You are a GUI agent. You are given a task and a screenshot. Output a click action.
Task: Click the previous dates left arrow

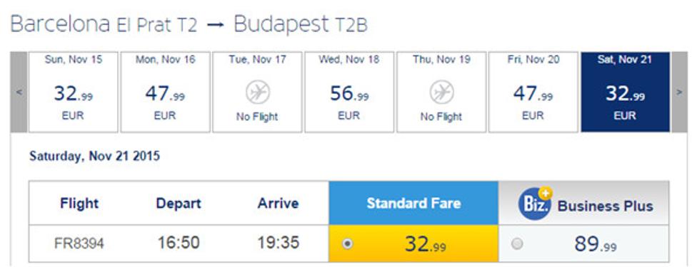(19, 92)
